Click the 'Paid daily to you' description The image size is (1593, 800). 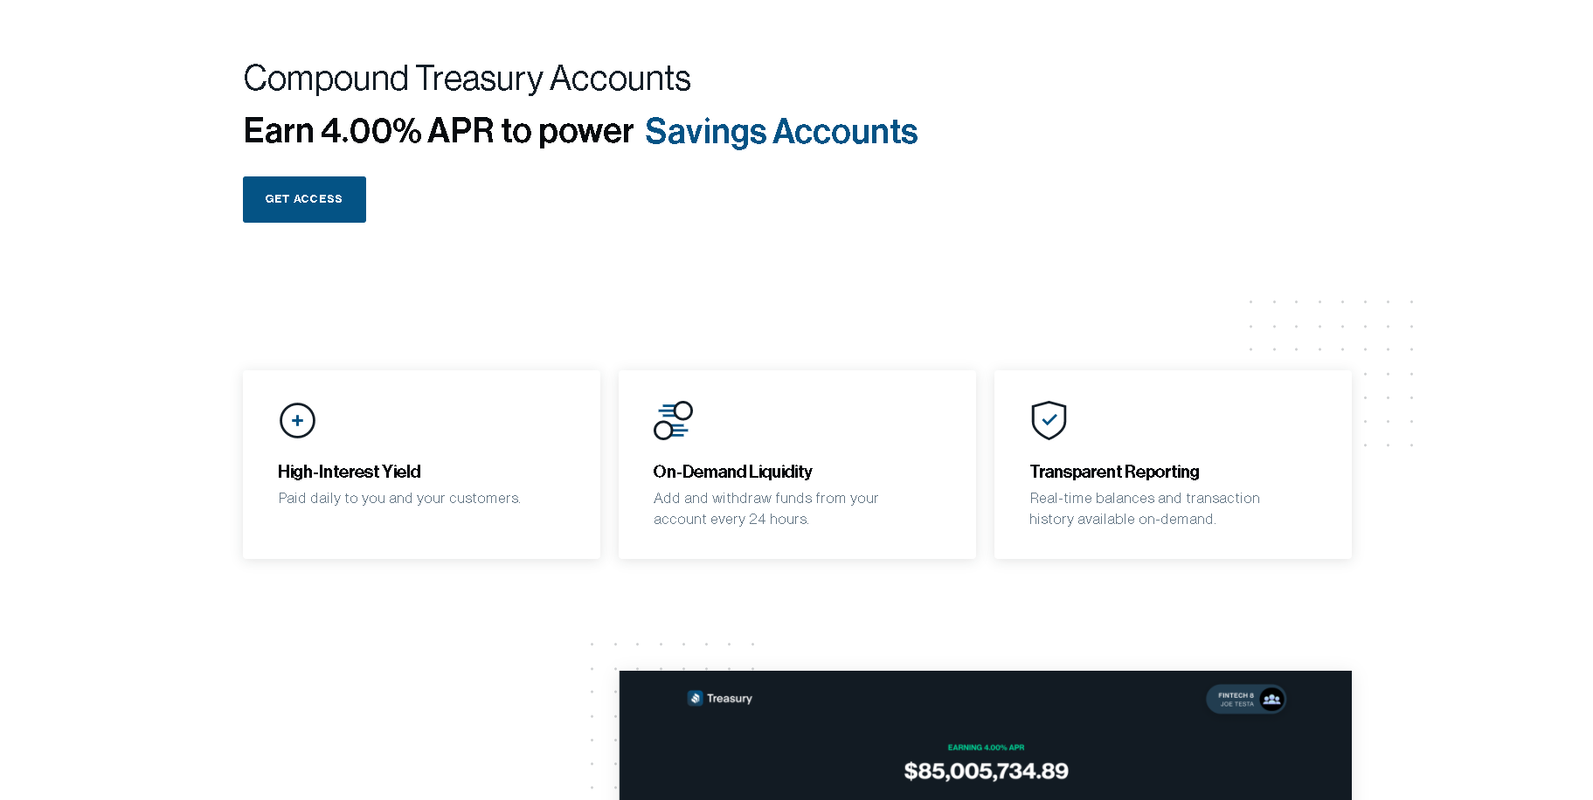pos(399,498)
